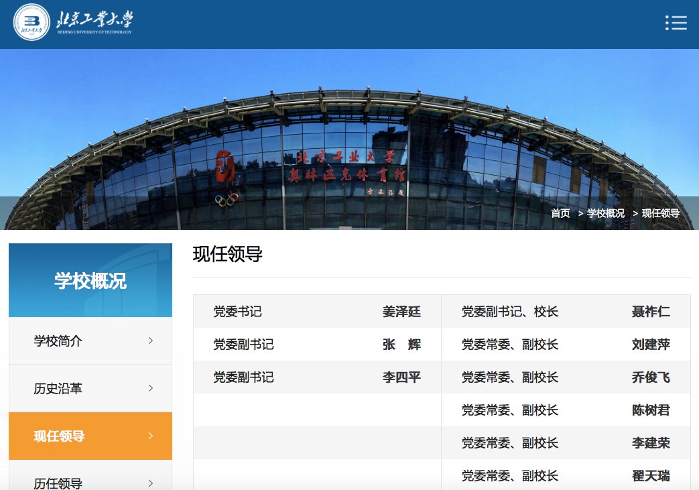Click 党委常委、副校长 beside 乔俊飞
The image size is (699, 490).
click(510, 377)
